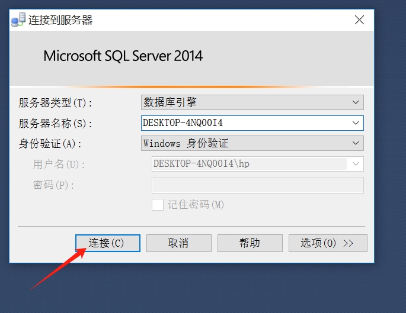Screen dimensions: 406x313
Task: Open the 服务器名称 dropdown list arrow
Action: tap(356, 123)
